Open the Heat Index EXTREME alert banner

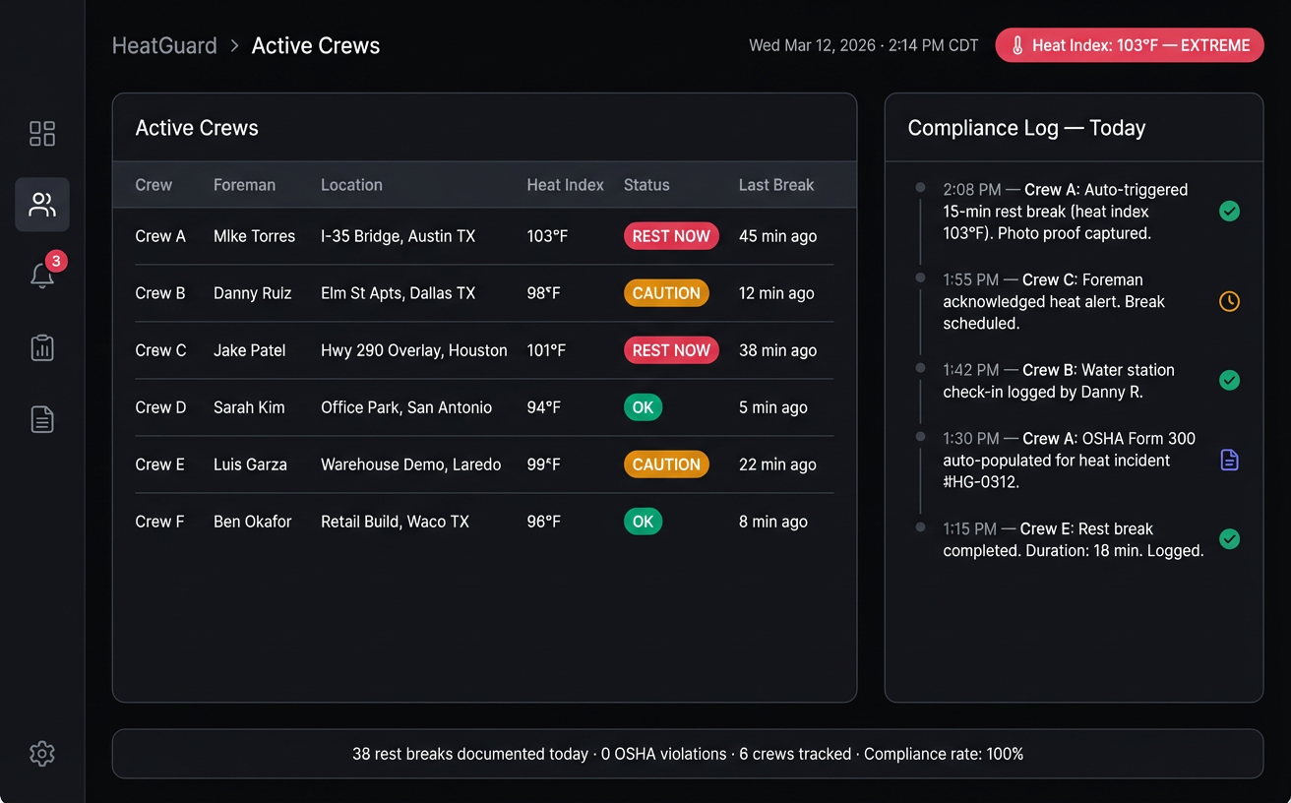pyautogui.click(x=1129, y=44)
